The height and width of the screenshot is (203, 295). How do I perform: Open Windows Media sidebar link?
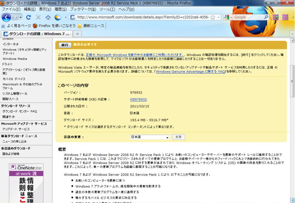(x=15, y=59)
